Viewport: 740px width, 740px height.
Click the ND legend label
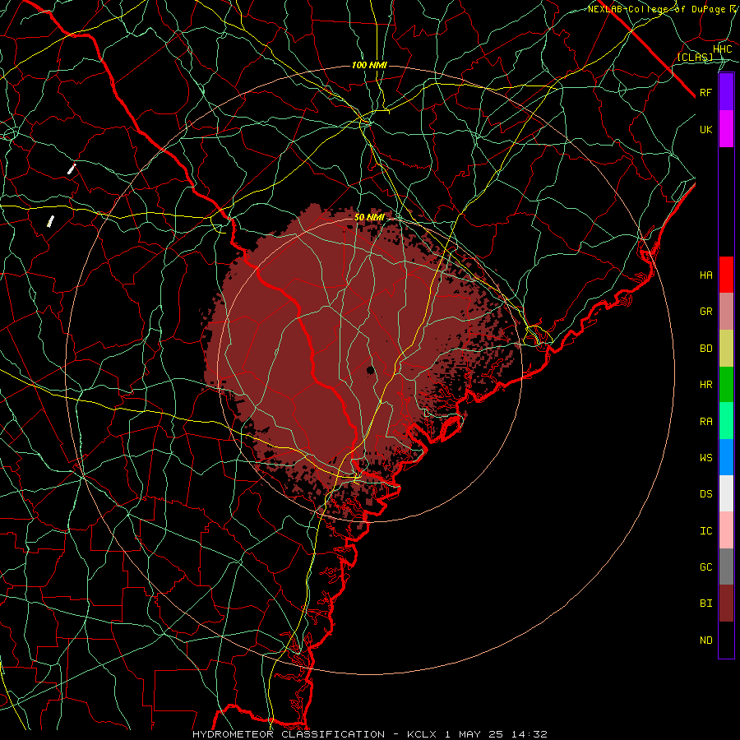706,641
